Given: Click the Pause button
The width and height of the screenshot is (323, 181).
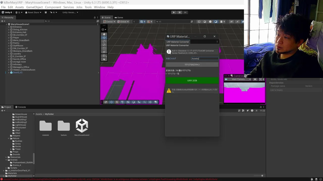Looking at the screenshot, I should 179,12.
